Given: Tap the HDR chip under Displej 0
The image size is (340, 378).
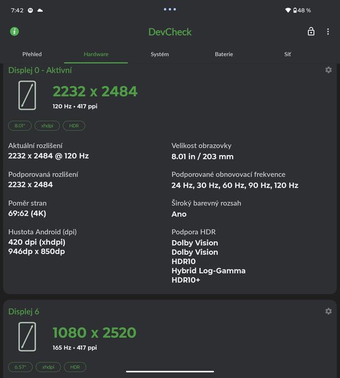Looking at the screenshot, I should (74, 126).
